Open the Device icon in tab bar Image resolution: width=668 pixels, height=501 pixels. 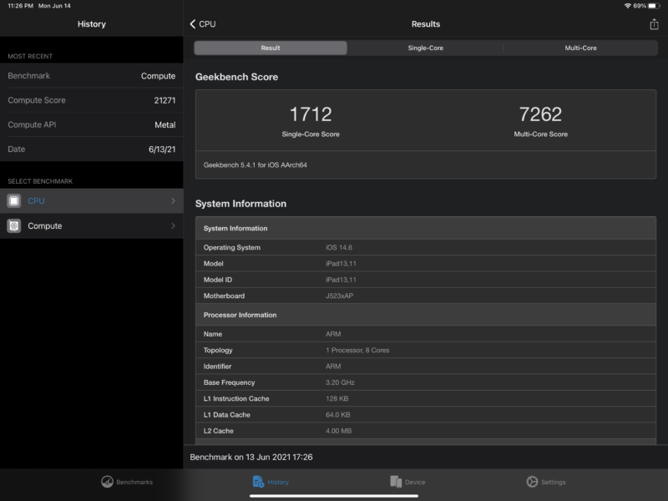(396, 482)
